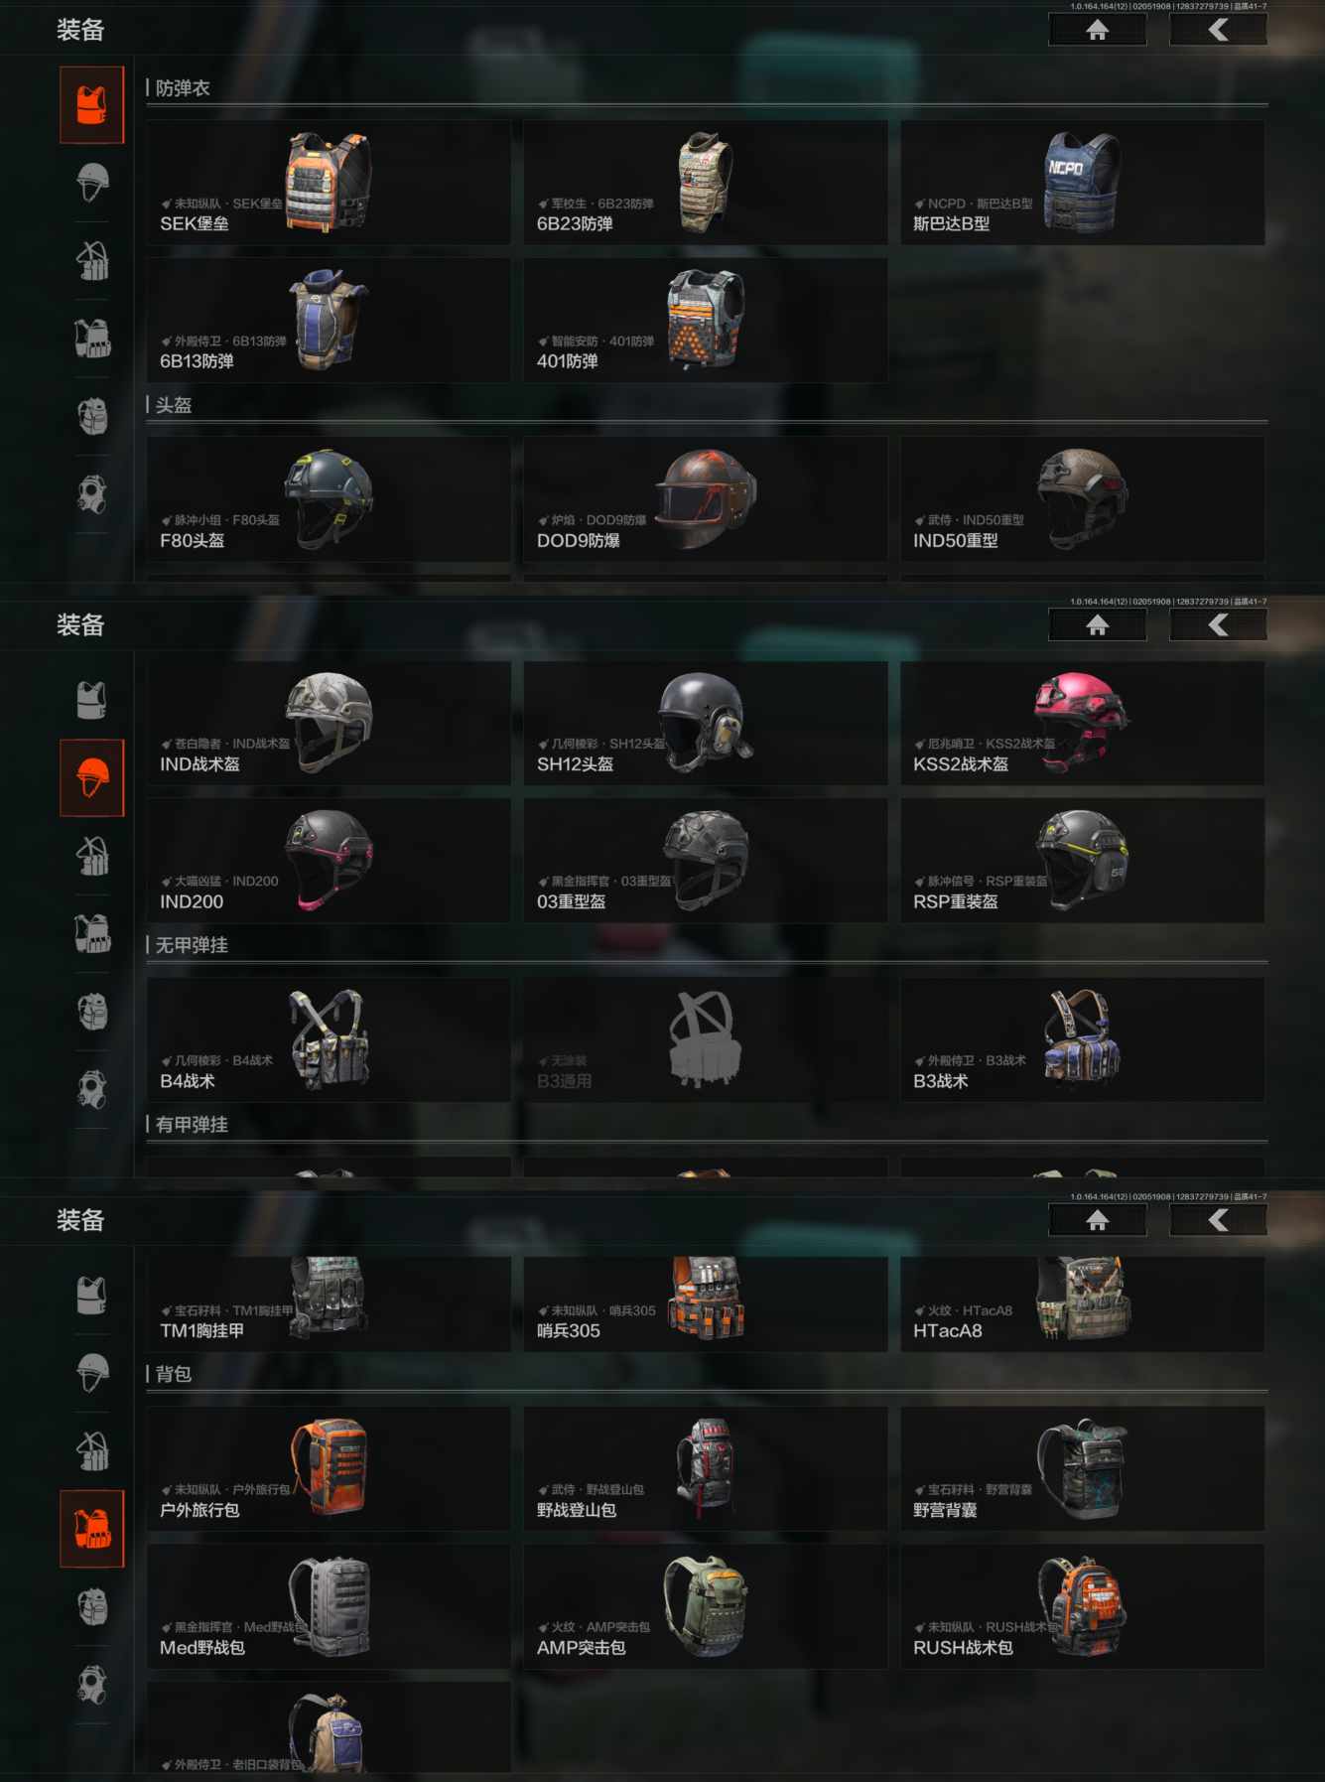1325x1782 pixels.
Task: Open the 哨兵305 armored rig
Action: coord(706,1304)
